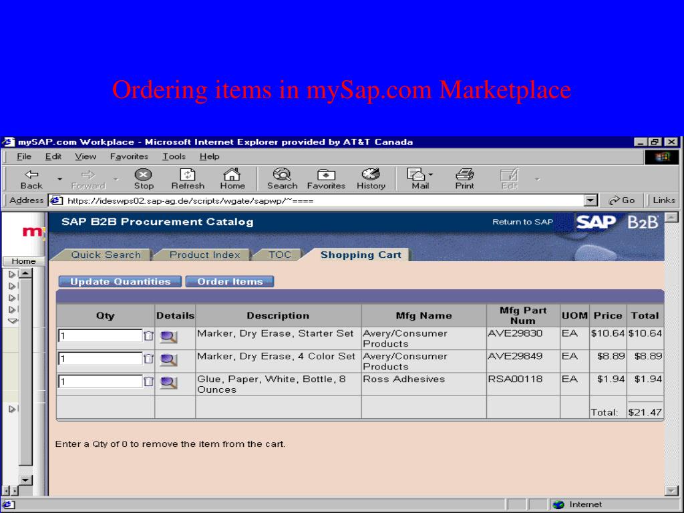Switch to the TOC tab

pos(280,254)
